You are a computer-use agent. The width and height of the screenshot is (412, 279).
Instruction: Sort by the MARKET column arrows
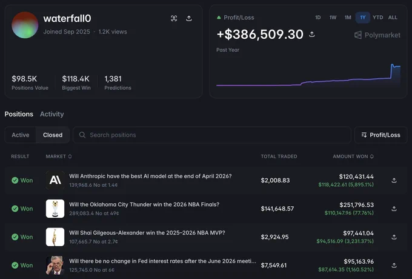point(70,156)
